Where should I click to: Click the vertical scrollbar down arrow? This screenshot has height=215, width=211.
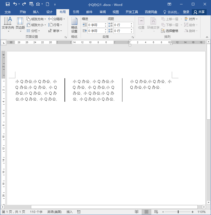tap(208, 202)
